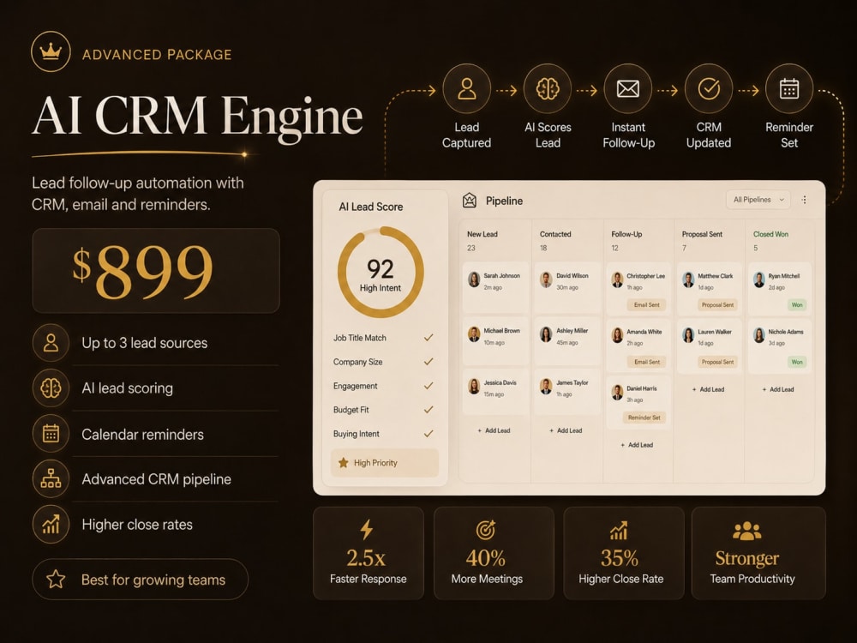Click Email Sent tag on Christopher Lee card
Viewport: 857px width, 643px height.
(646, 305)
